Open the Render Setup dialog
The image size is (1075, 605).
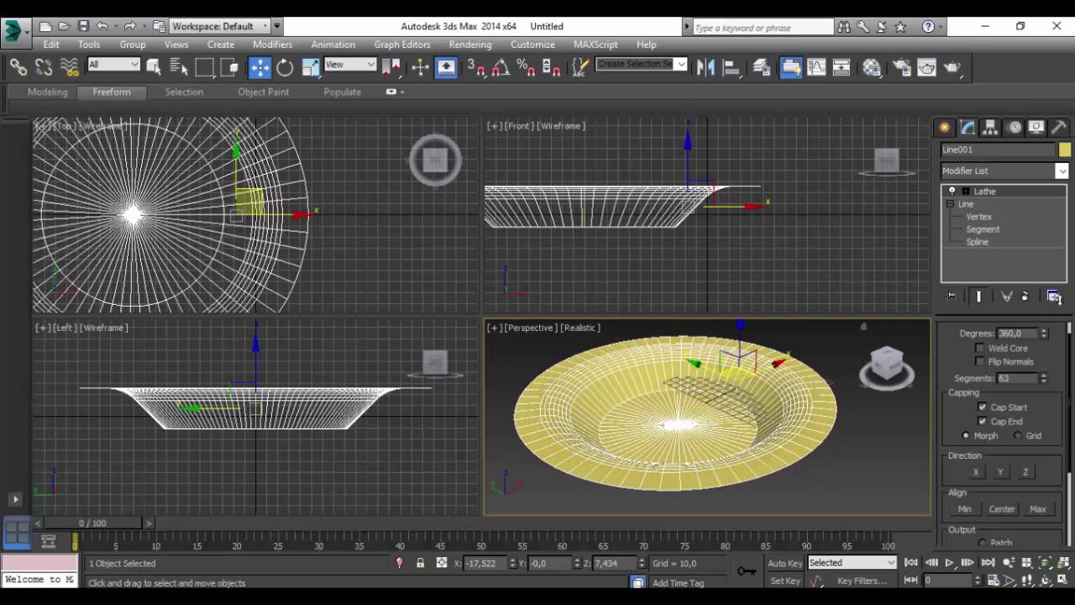tap(902, 67)
